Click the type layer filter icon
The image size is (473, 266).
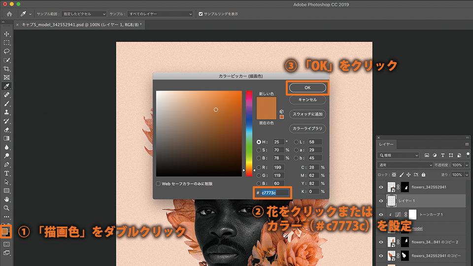tap(443, 155)
